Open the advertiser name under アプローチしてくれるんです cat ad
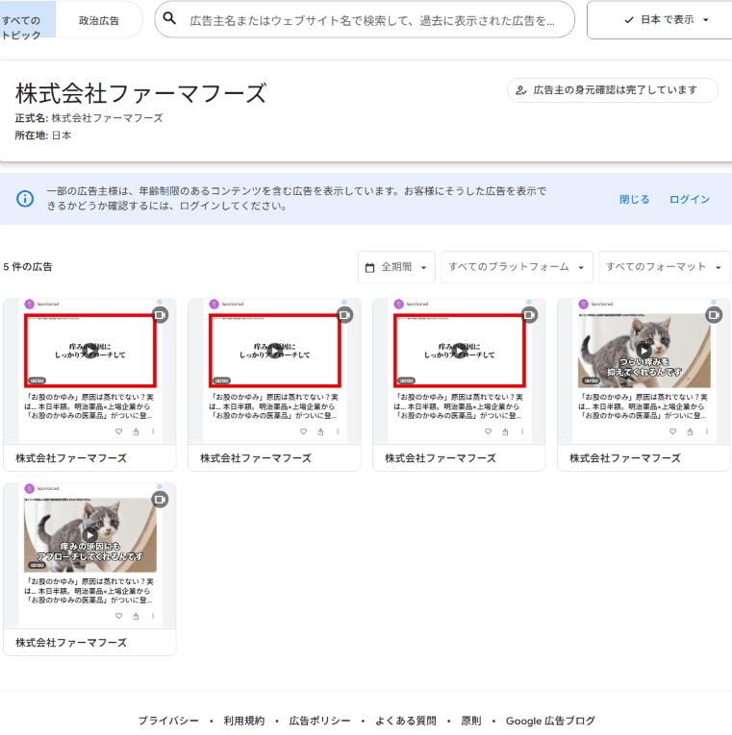 tap(71, 643)
